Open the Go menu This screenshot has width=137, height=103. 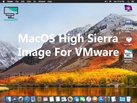35,1
